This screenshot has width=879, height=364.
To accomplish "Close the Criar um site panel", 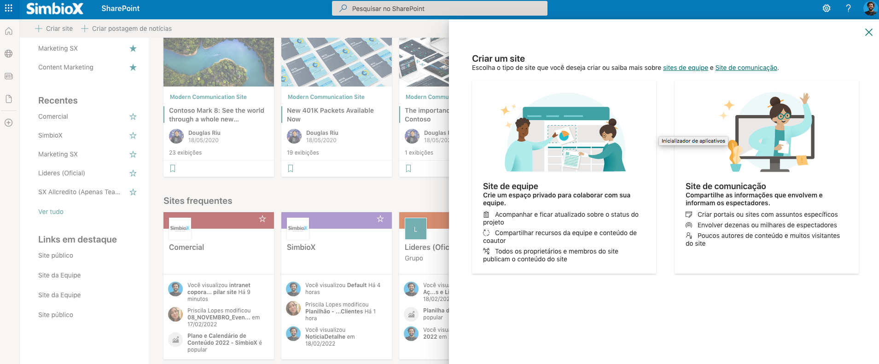I will pyautogui.click(x=868, y=32).
